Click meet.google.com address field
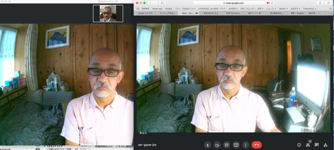 pyautogui.click(x=234, y=3)
